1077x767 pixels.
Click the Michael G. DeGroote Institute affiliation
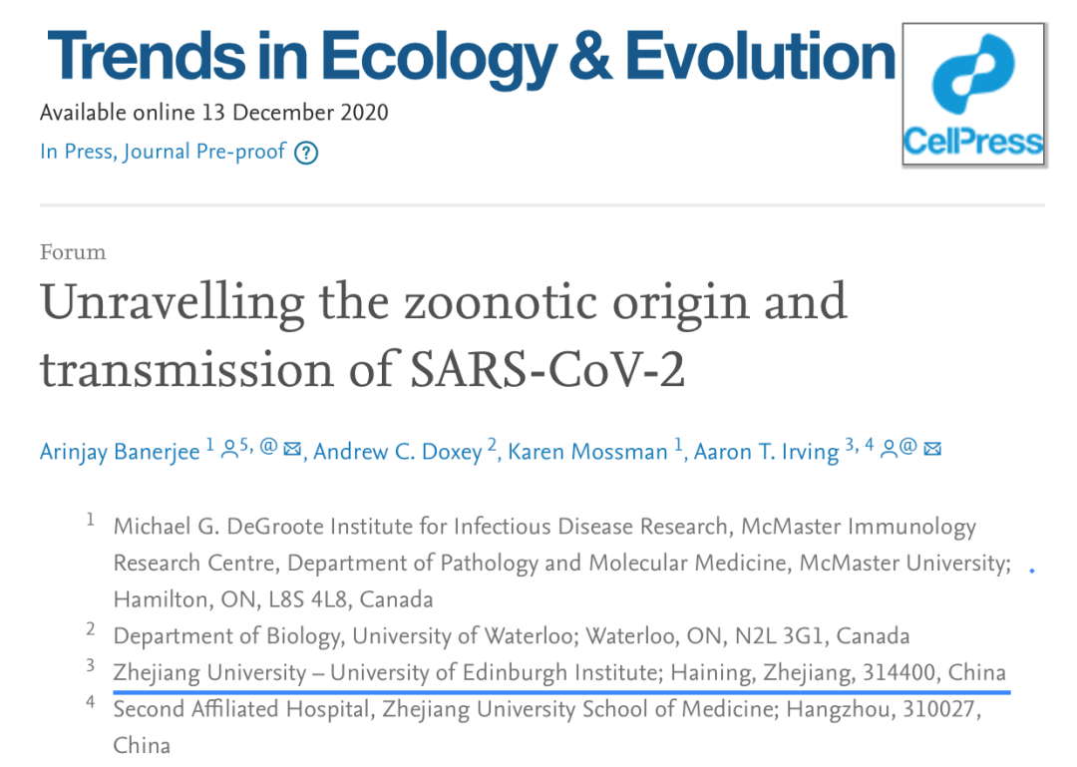point(544,526)
